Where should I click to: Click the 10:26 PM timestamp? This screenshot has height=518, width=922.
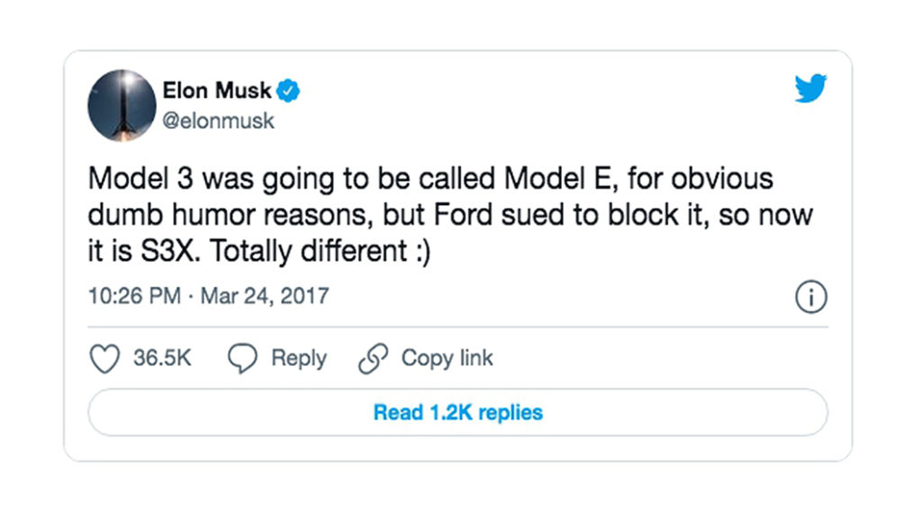pos(134,295)
